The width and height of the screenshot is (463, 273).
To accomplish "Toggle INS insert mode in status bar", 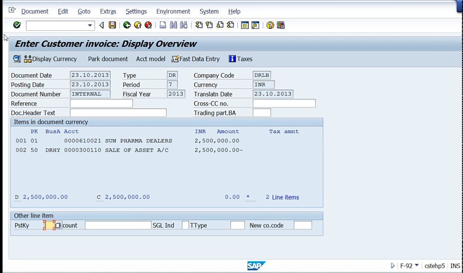I will [x=455, y=266].
